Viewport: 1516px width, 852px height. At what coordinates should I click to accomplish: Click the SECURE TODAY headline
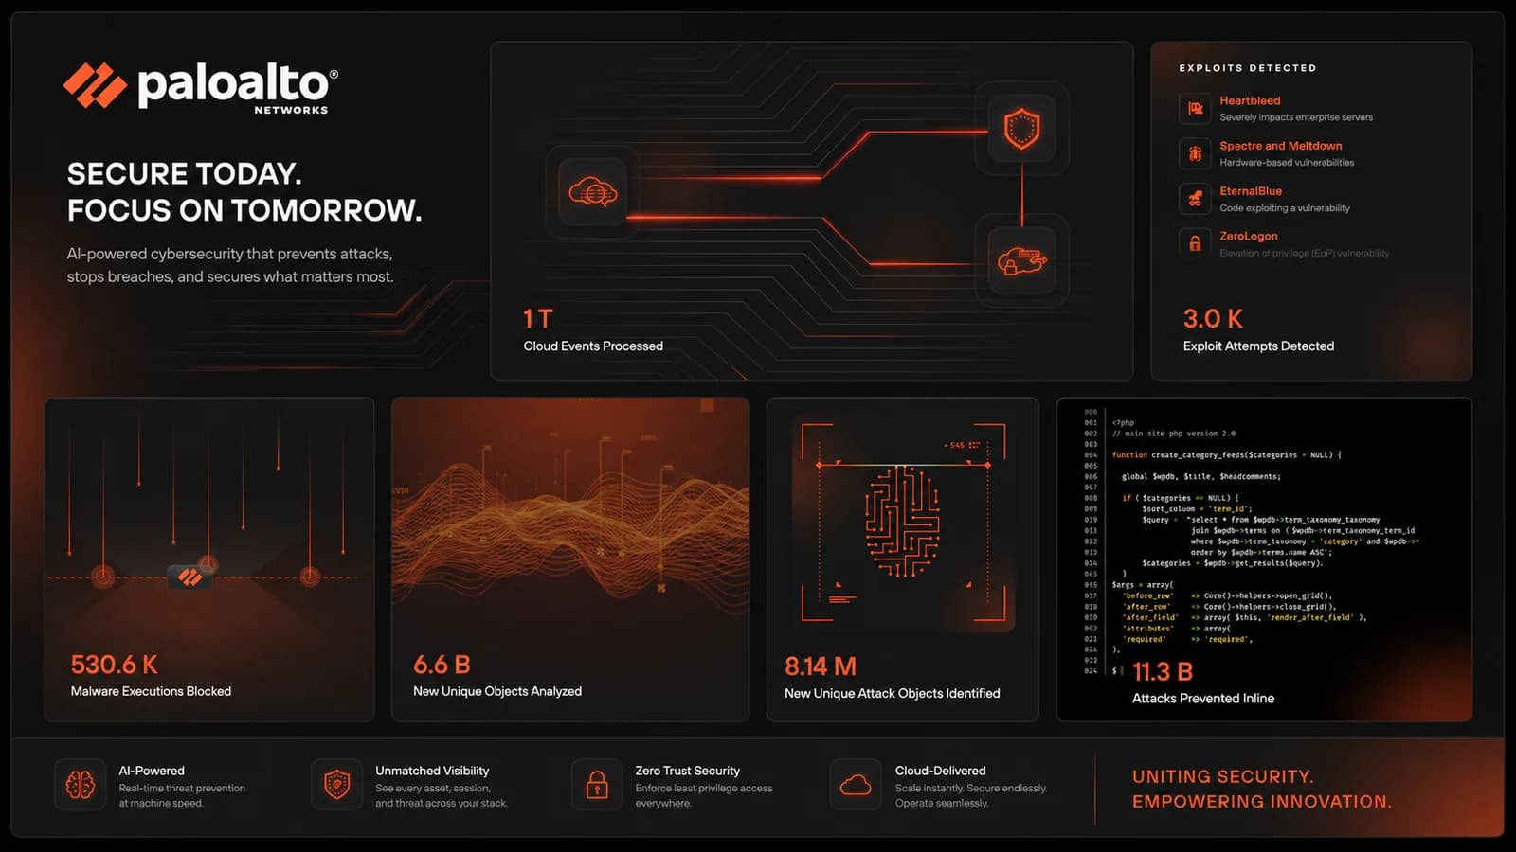pos(185,174)
